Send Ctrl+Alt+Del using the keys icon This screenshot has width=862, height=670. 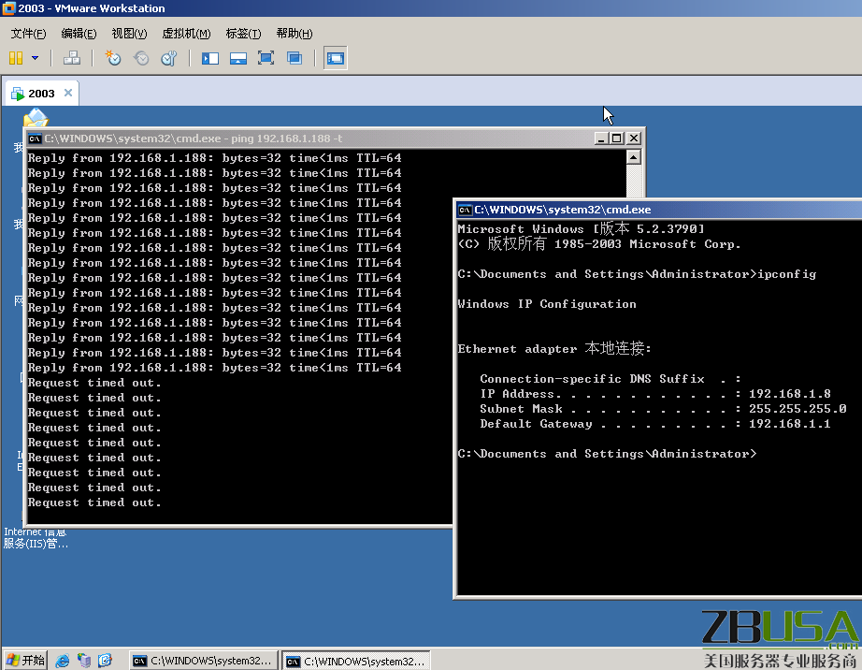(71, 58)
